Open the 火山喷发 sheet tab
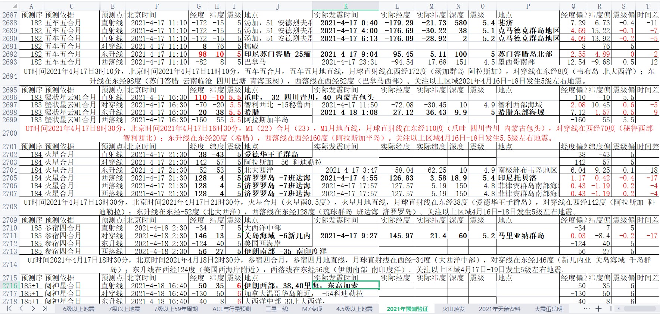 point(454,309)
